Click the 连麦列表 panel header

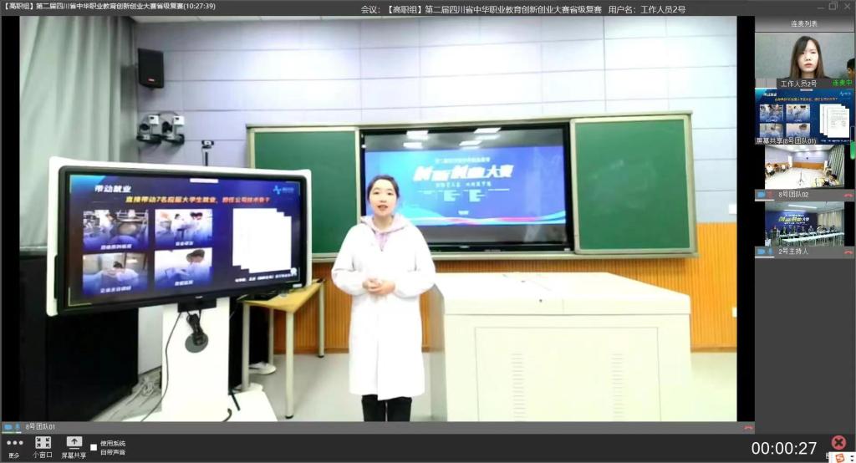coord(803,23)
